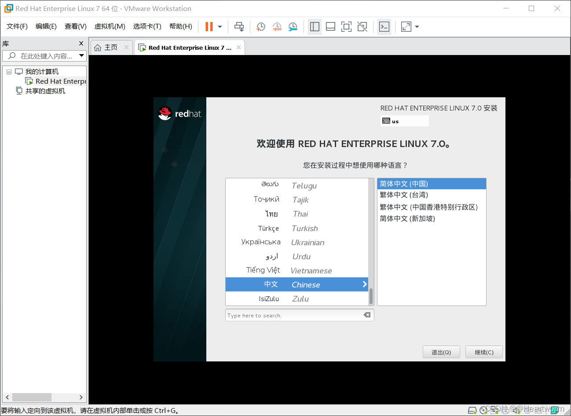Open the 查看(V) menu
571x416 pixels.
[x=76, y=26]
